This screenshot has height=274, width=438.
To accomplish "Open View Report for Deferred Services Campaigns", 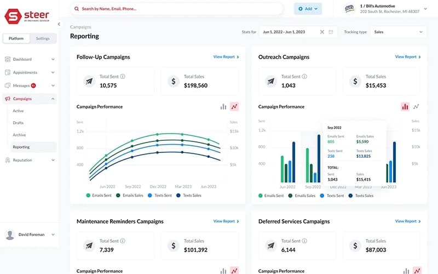I will [x=407, y=221].
